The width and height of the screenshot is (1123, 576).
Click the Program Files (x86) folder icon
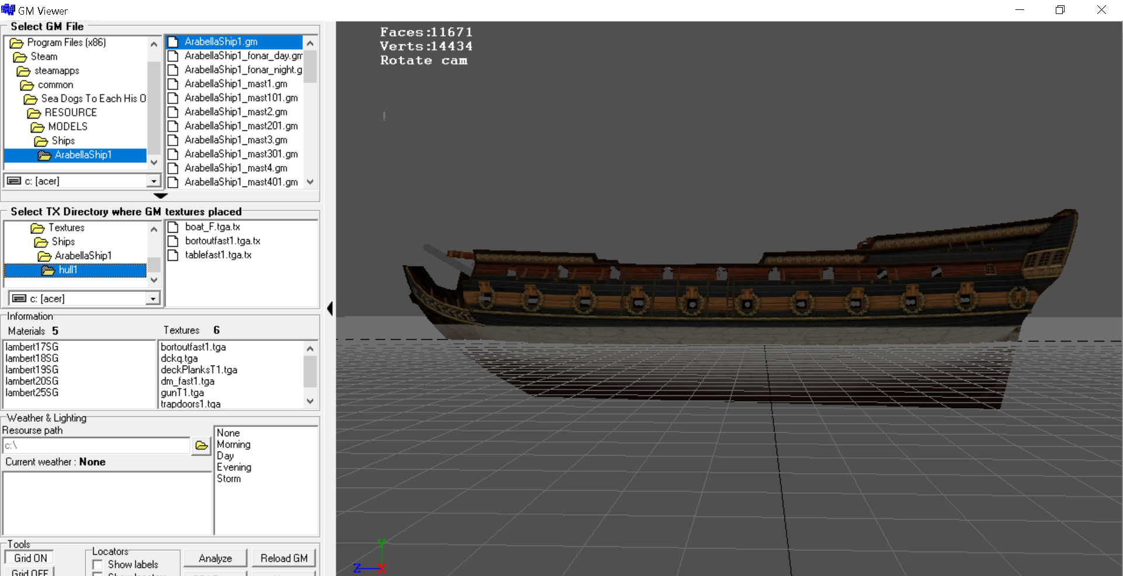pyautogui.click(x=16, y=43)
